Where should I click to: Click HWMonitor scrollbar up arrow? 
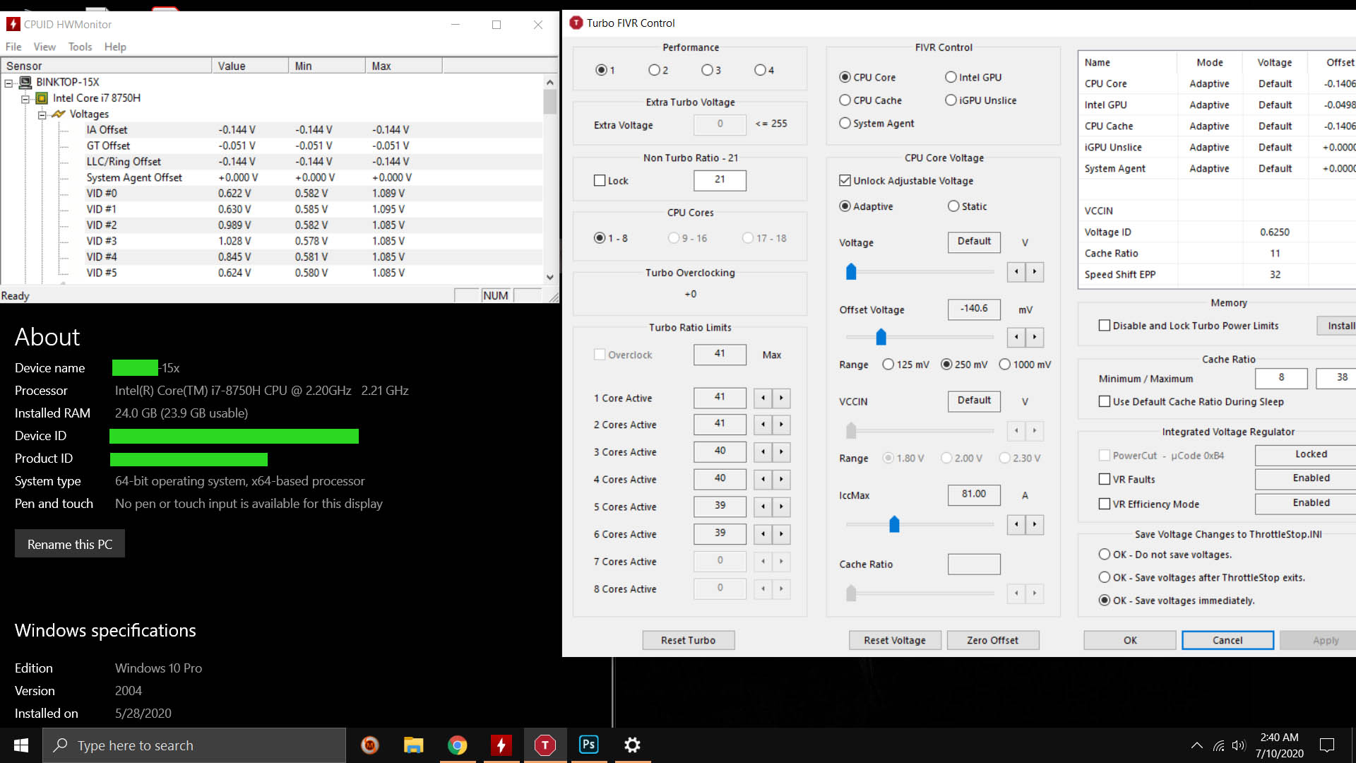pos(549,82)
